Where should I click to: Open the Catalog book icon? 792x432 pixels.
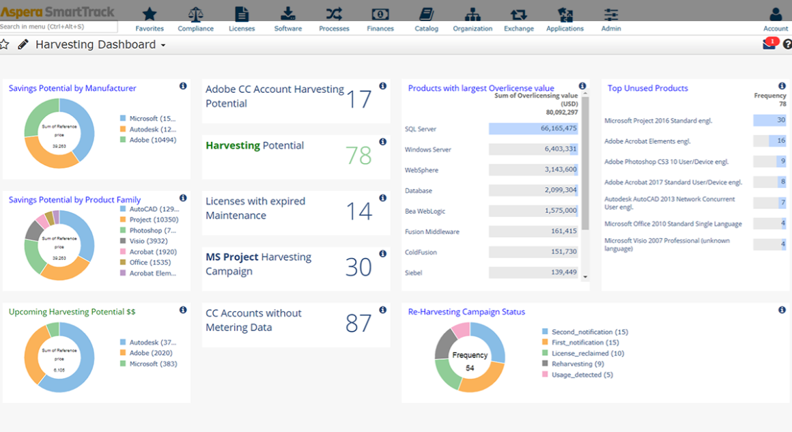(x=426, y=14)
